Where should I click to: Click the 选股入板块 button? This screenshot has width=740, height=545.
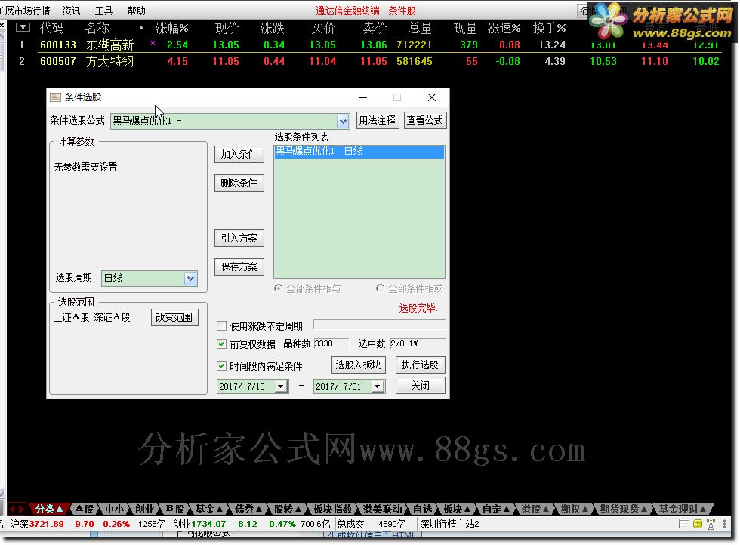tap(358, 365)
